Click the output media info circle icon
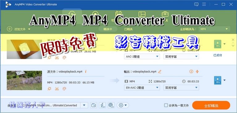Viewport: 237px width, 113px height. tap(191, 72)
